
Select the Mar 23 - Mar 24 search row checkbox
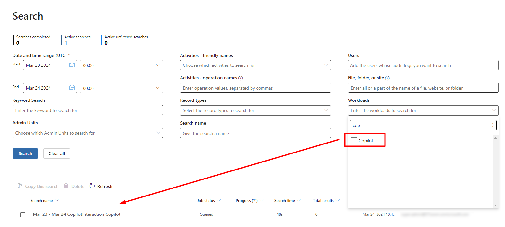point(23,214)
